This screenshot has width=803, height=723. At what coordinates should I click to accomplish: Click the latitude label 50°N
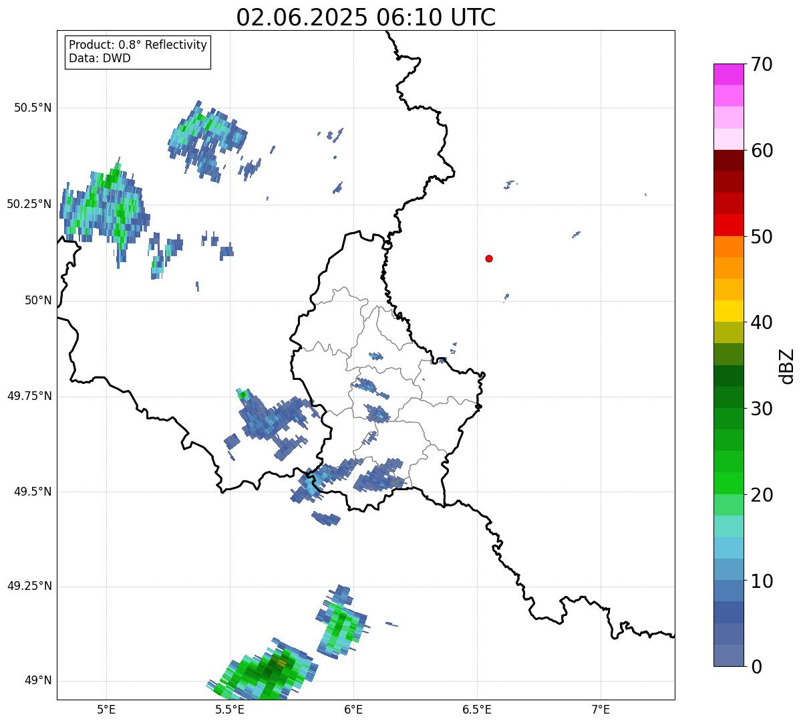click(x=38, y=300)
